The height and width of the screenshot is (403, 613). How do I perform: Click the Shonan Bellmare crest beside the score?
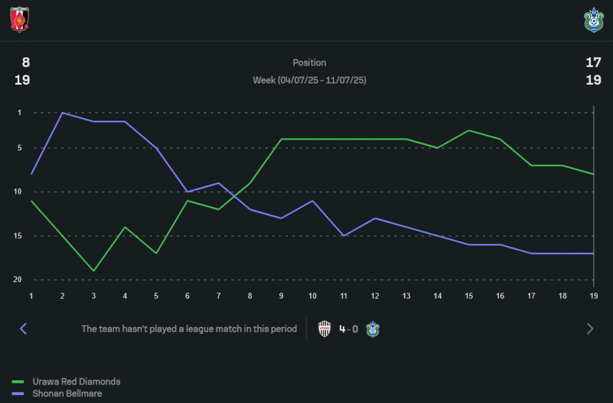373,329
